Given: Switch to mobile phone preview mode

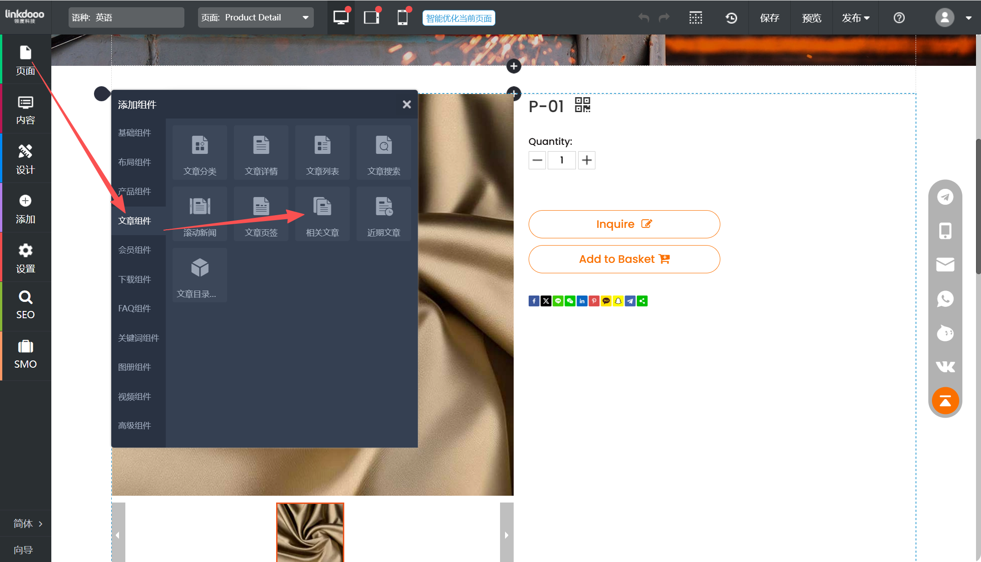Looking at the screenshot, I should (402, 18).
